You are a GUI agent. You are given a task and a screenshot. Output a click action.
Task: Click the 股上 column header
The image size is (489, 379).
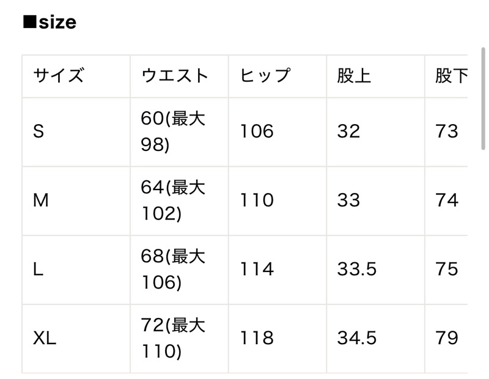[354, 76]
